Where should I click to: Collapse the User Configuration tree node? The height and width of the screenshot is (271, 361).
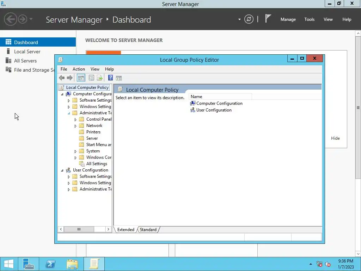click(62, 170)
